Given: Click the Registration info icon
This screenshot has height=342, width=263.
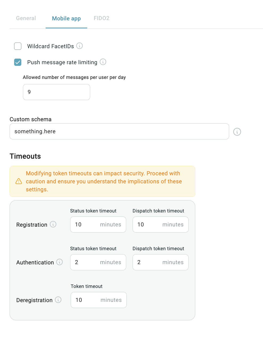Looking at the screenshot, I should click(53, 224).
